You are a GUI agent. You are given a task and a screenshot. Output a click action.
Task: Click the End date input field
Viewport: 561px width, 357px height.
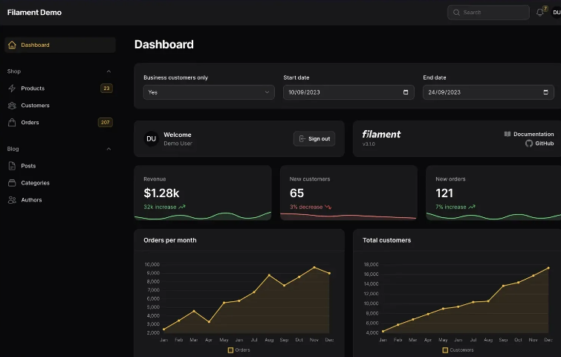(x=488, y=92)
